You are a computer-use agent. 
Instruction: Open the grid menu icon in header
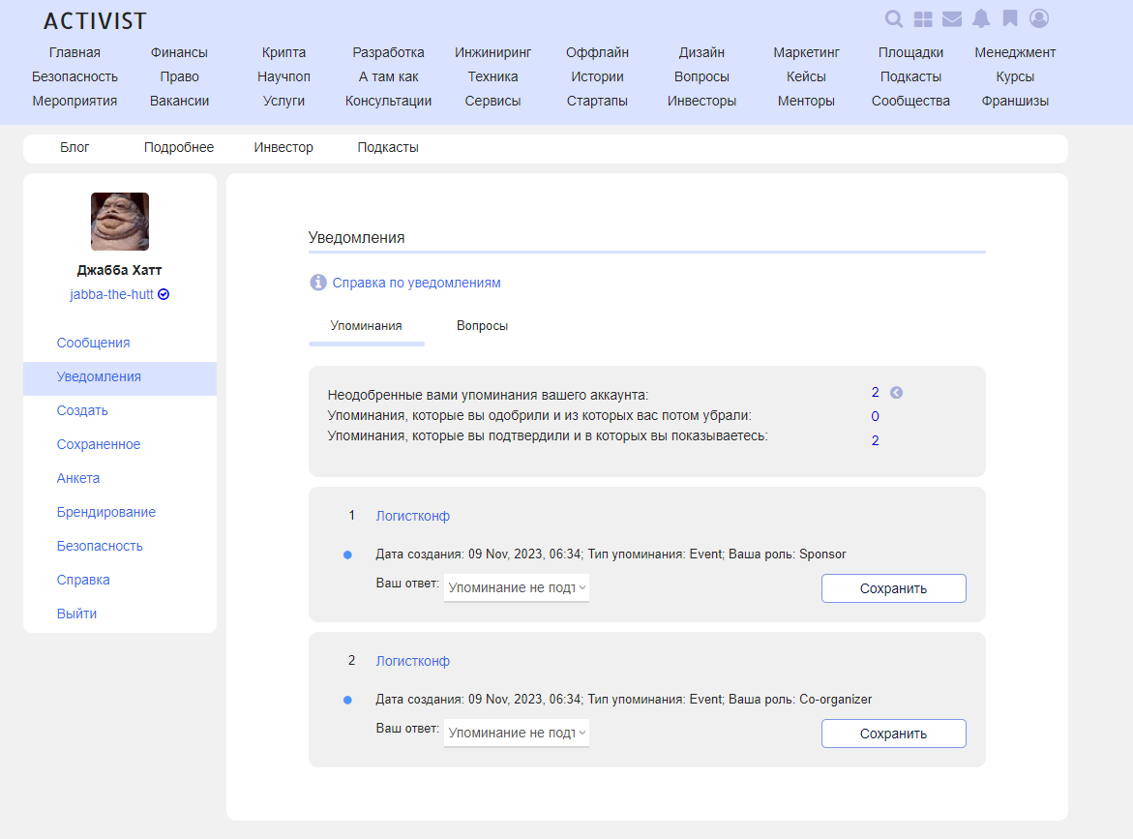tap(923, 19)
